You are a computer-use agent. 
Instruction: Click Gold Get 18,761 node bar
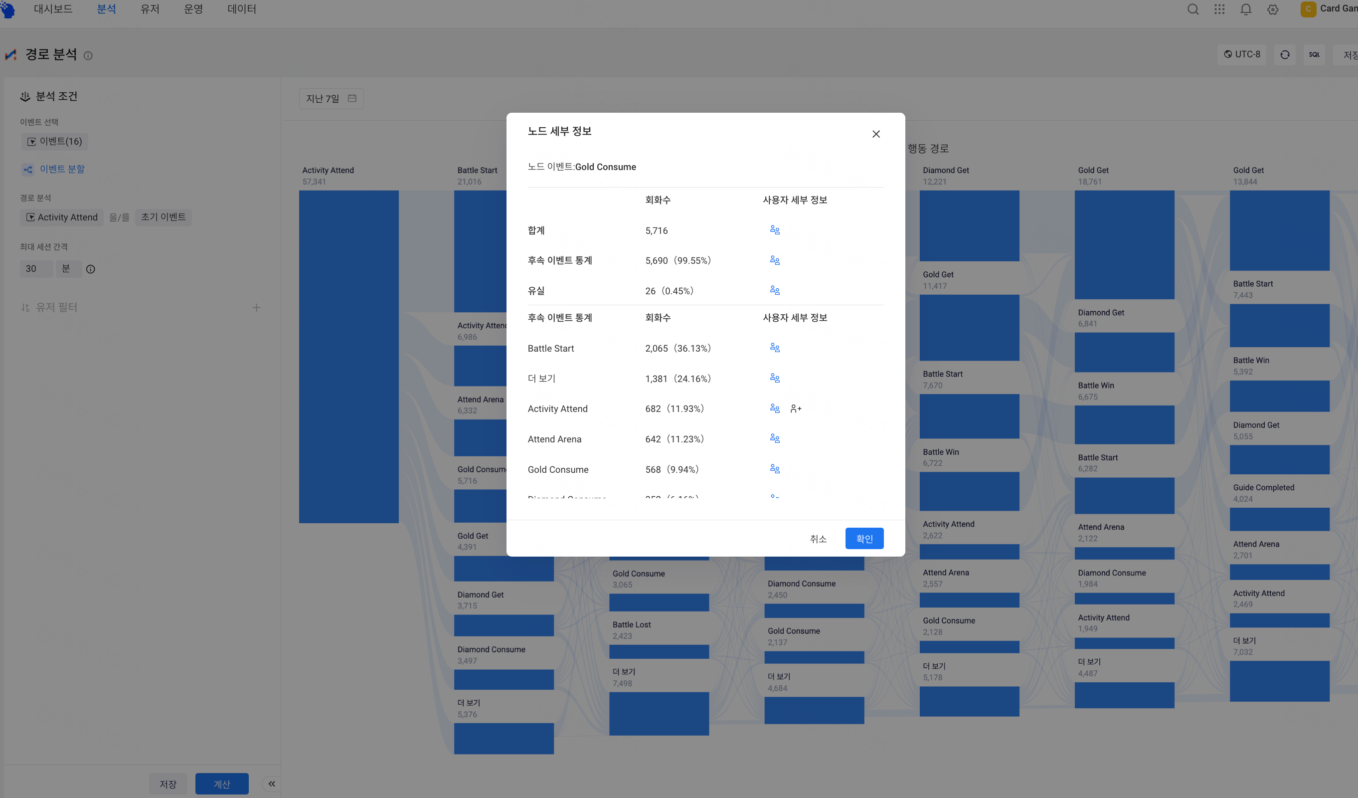click(x=1124, y=245)
